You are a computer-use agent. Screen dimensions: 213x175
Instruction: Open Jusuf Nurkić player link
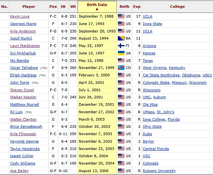21,38
